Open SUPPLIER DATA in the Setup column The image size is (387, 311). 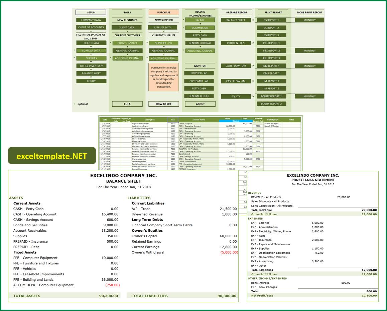click(x=91, y=51)
